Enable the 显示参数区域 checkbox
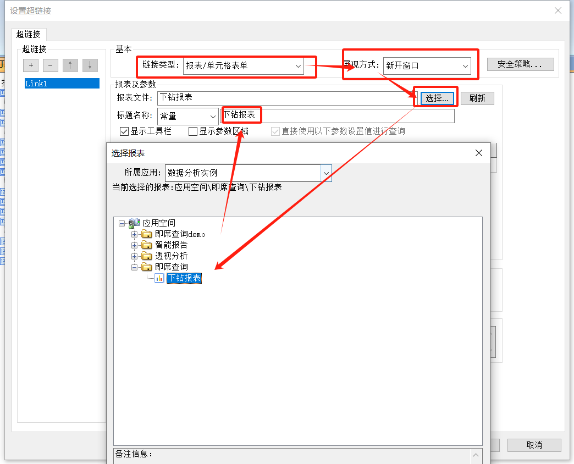This screenshot has width=574, height=464. pos(193,131)
